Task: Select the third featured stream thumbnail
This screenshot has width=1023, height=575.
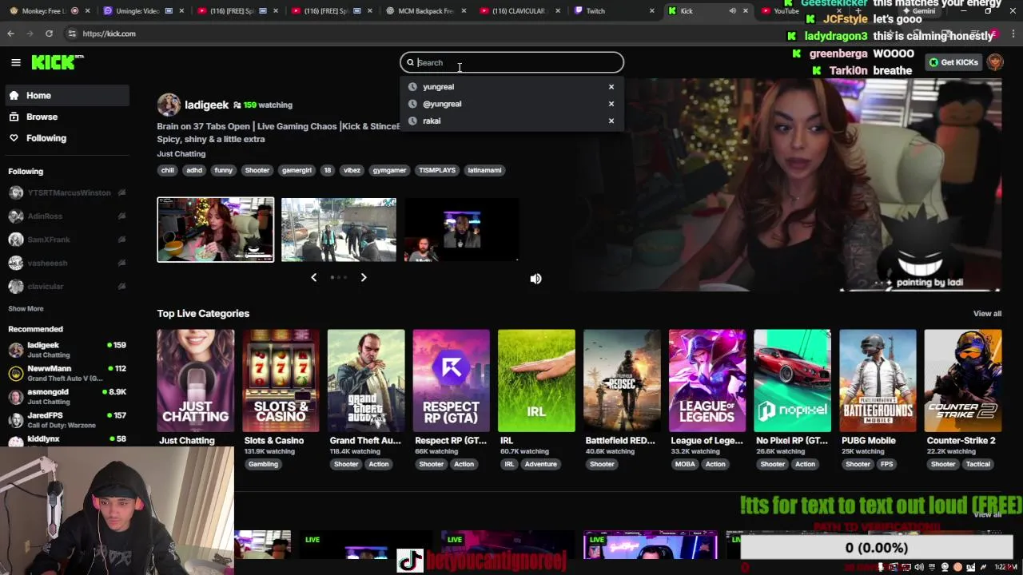Action: click(x=462, y=229)
